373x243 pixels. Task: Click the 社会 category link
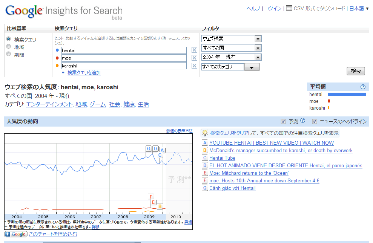(x=115, y=104)
